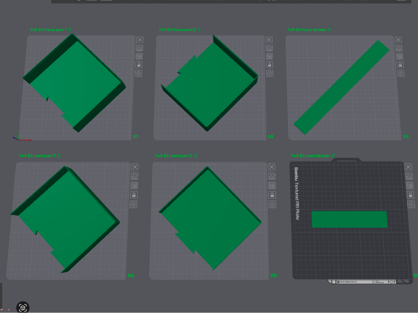Click plate number label 05
418x313 pixels.
pos(274,275)
